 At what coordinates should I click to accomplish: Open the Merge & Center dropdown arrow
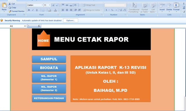(101, 10)
